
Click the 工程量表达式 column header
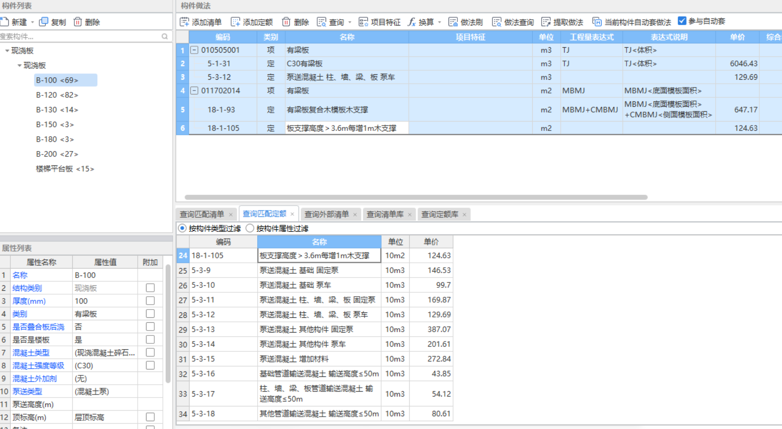click(x=592, y=37)
